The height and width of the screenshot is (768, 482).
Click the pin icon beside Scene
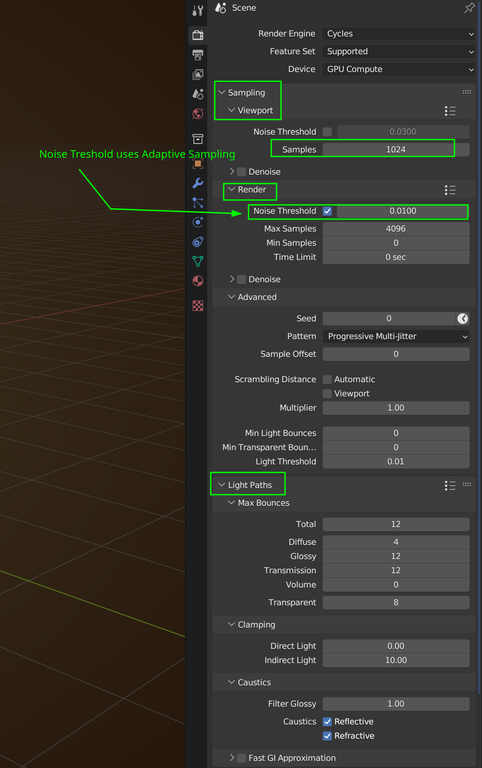469,8
